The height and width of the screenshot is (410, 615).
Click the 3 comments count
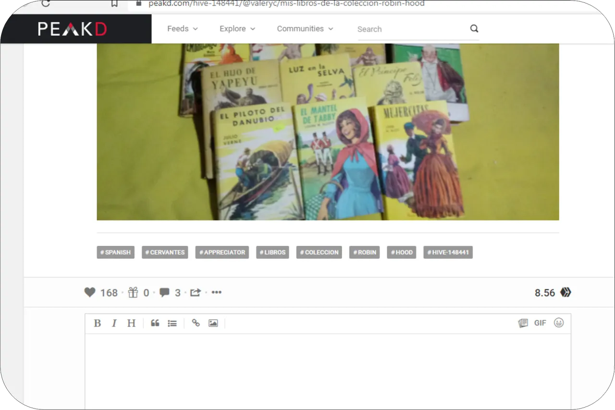pos(178,293)
